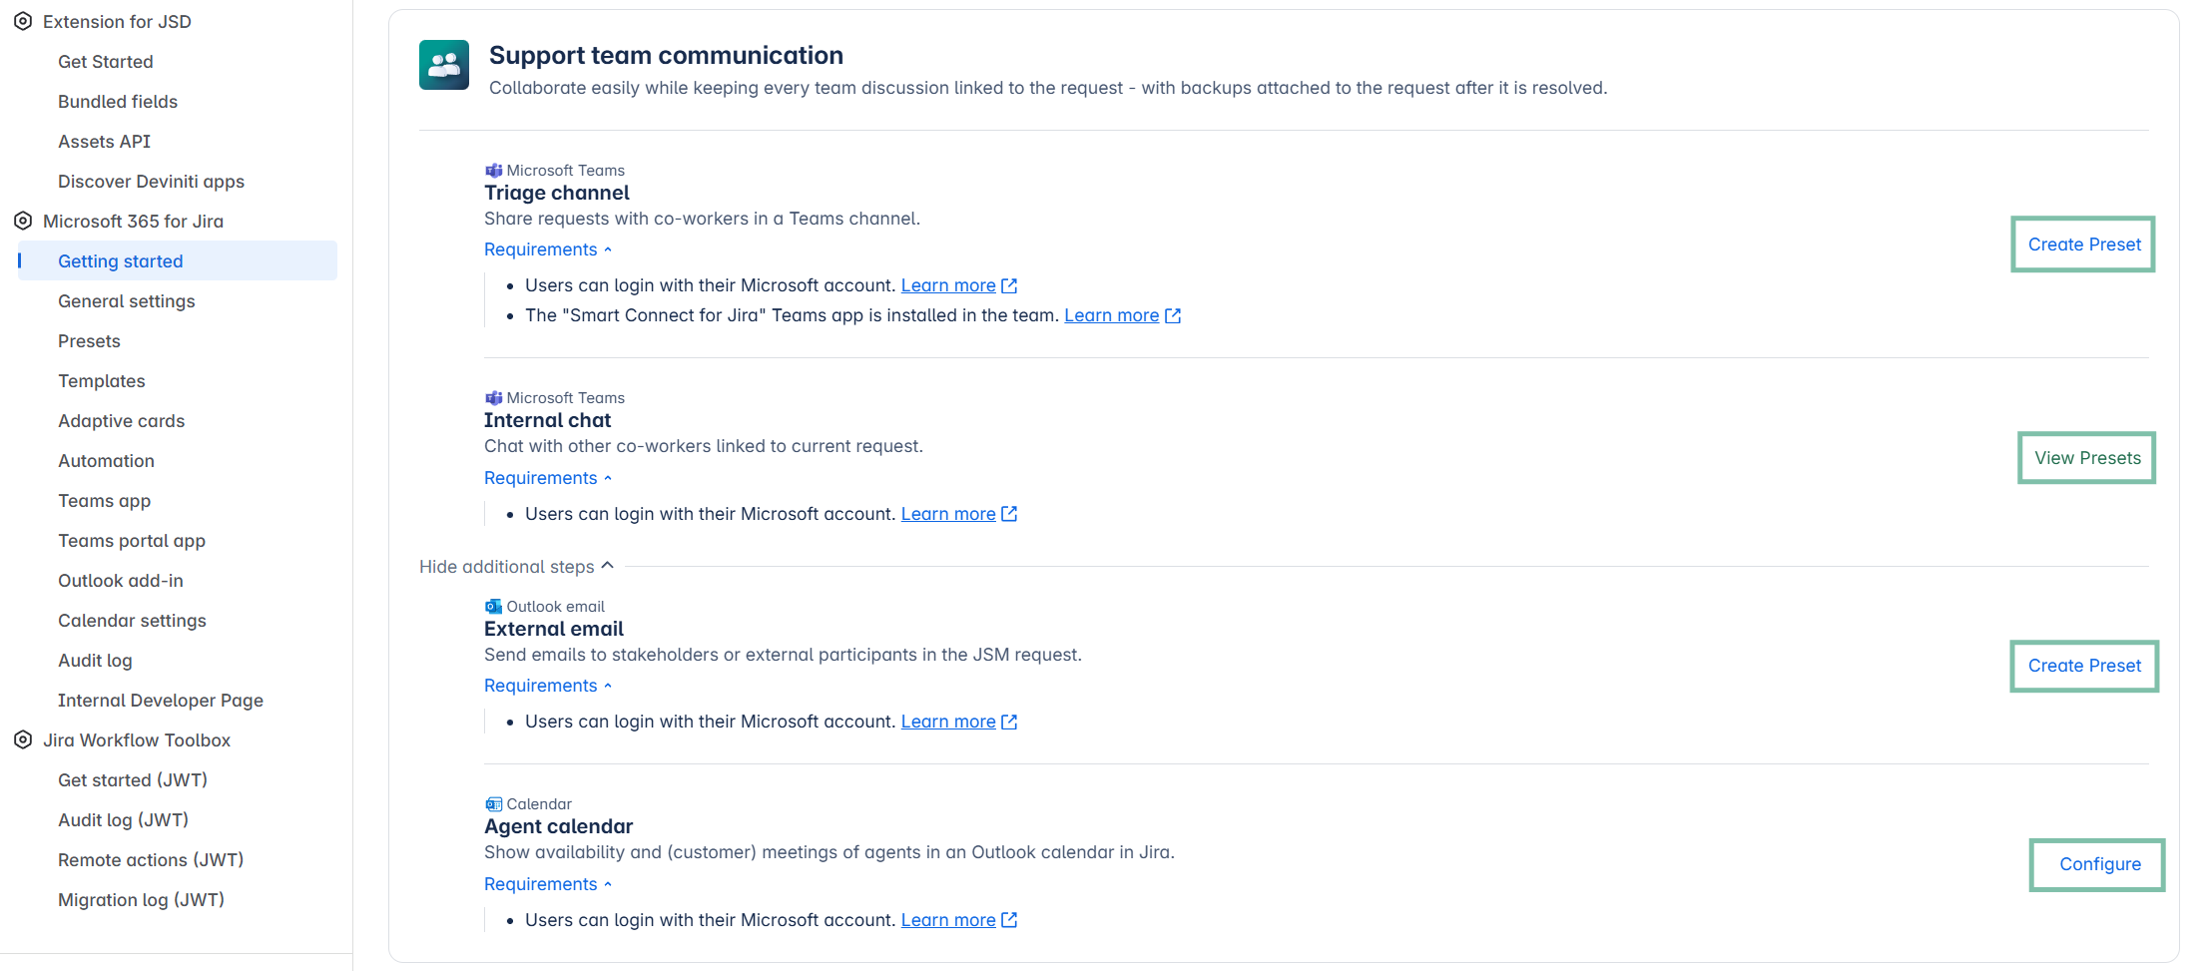Collapse Requirements under Agent calendar
This screenshot has width=2208, height=971.
coord(547,884)
